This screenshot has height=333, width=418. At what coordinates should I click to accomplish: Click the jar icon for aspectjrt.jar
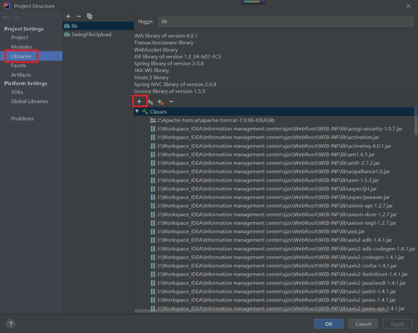(153, 189)
